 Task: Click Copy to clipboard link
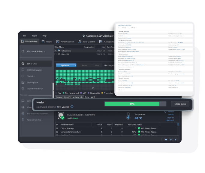click(170, 119)
